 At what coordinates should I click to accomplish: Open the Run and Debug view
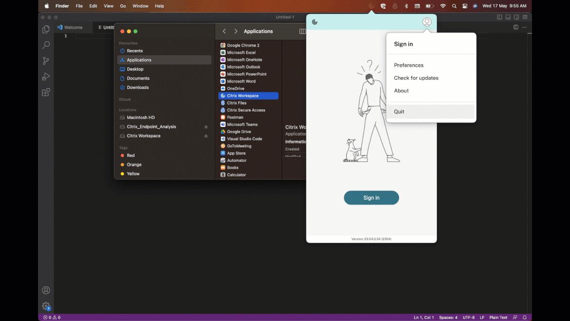46,76
